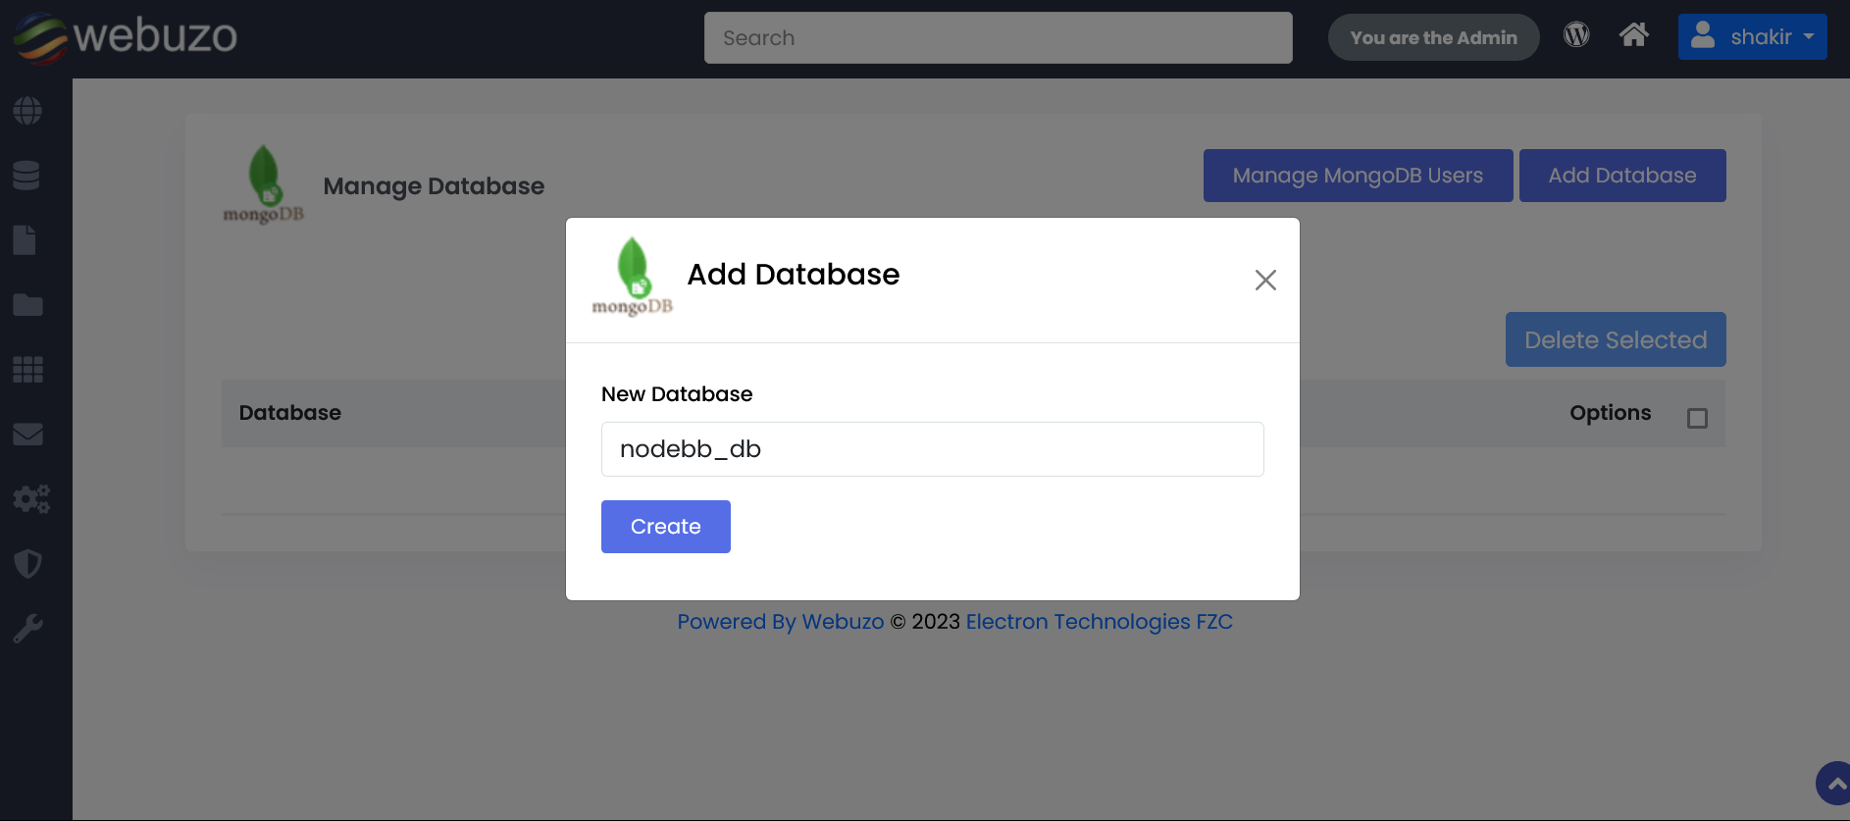The height and width of the screenshot is (821, 1850).
Task: Open the WordPress icon in the header
Action: (1576, 35)
